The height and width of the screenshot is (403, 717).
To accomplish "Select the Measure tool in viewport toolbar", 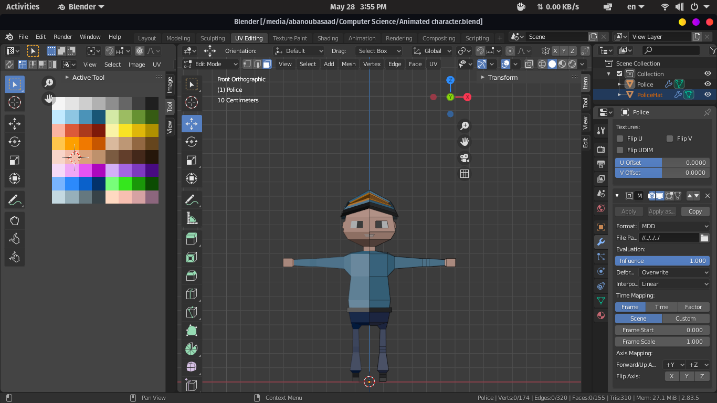I will pos(192,218).
